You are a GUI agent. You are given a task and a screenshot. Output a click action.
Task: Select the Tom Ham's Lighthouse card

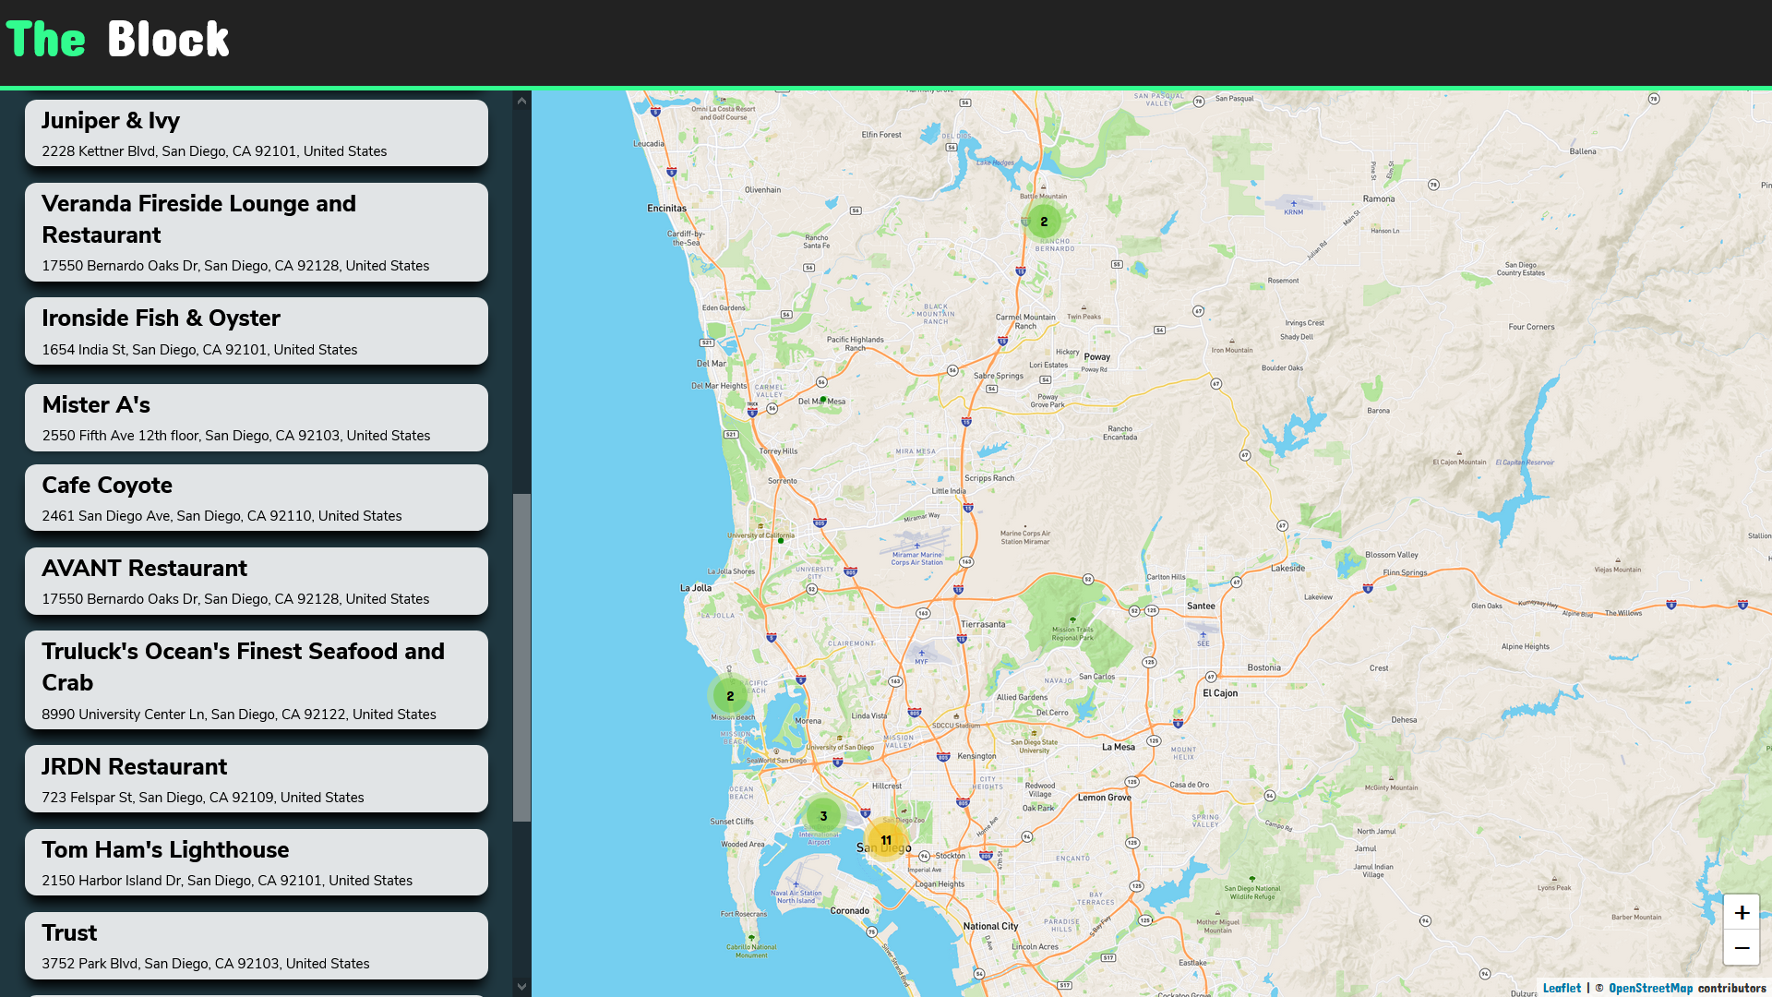257,863
